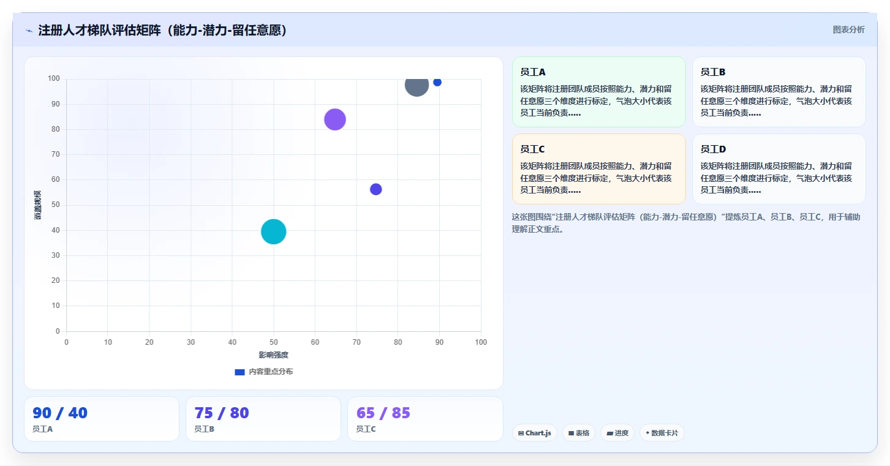
Task: Click the y-axis label 100
Action: point(54,78)
